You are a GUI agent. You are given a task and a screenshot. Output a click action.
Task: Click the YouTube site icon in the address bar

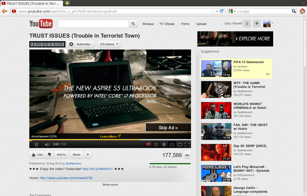14,11
